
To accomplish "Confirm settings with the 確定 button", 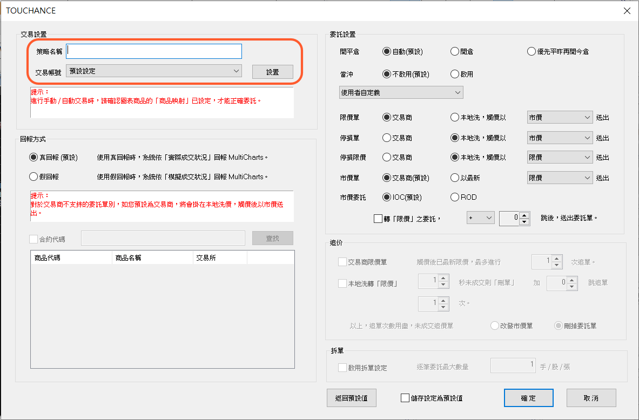I will click(529, 398).
